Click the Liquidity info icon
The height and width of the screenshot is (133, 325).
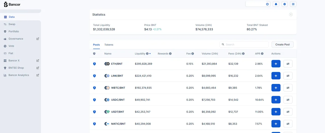tap(147, 54)
